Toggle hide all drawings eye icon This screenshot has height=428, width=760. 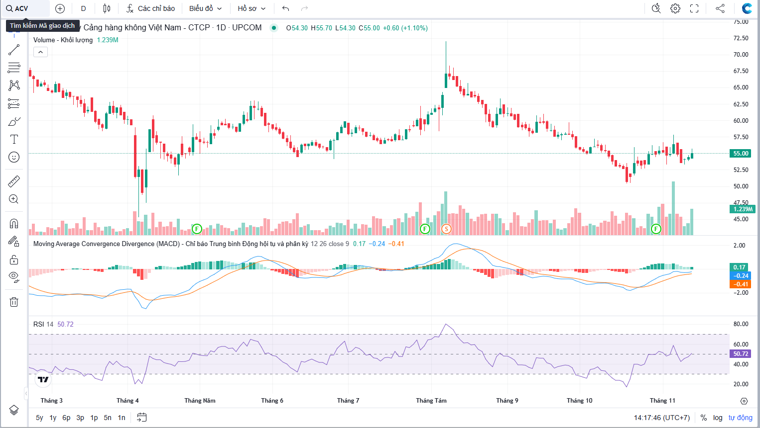tap(14, 277)
